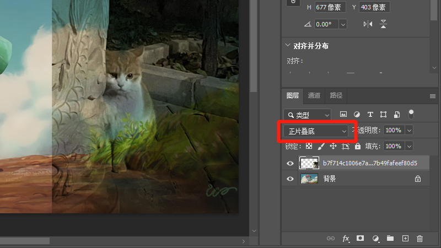Add a layer mask
Viewport: 441px width, 248px height.
[361, 239]
